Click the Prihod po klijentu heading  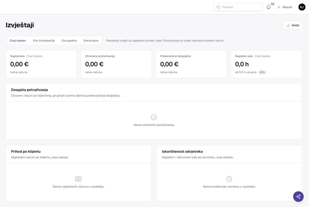point(26,151)
